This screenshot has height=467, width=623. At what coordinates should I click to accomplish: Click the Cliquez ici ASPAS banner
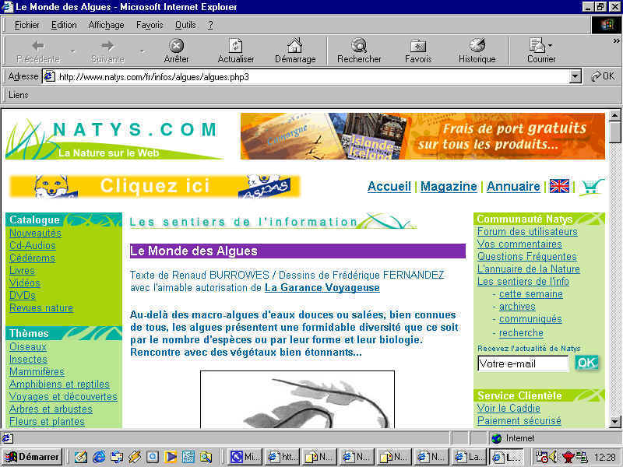pos(154,186)
